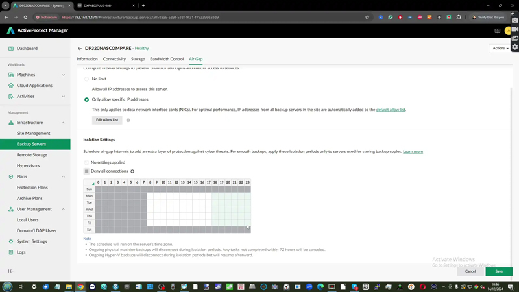Toggle the Sat row in schedule
Viewport: 519px width, 292px height.
point(90,230)
